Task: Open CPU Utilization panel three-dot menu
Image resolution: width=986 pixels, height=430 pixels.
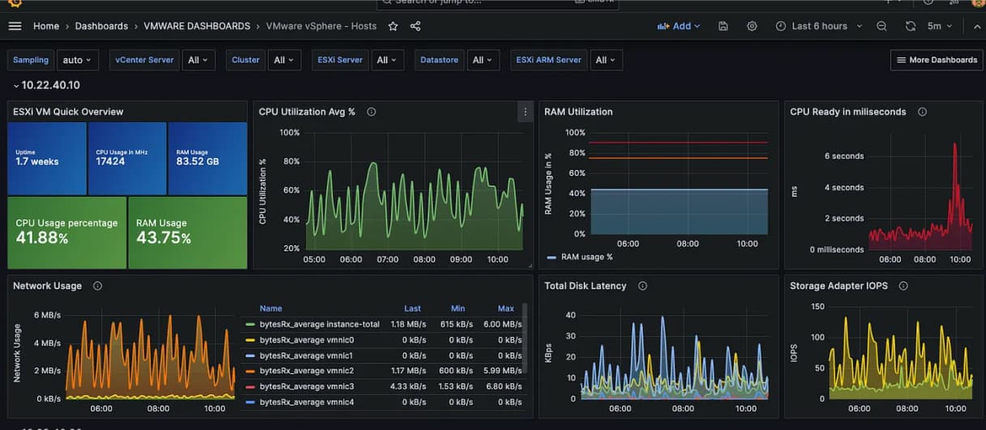Action: pos(525,113)
